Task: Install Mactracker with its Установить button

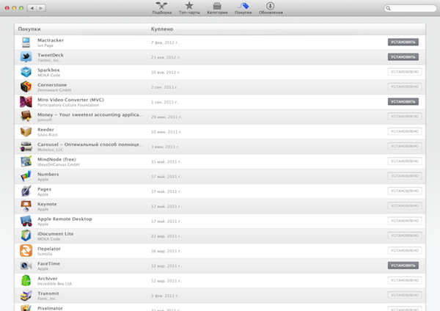Action: (403, 42)
